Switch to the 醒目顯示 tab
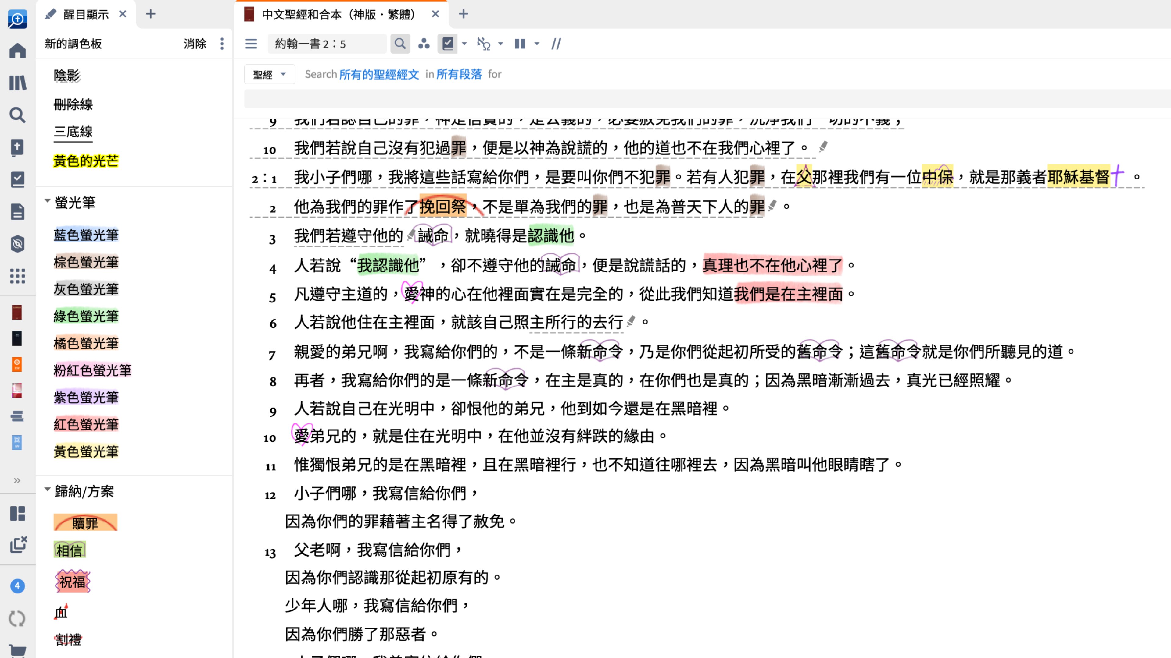Screen dimensions: 1171x658 tap(85, 15)
